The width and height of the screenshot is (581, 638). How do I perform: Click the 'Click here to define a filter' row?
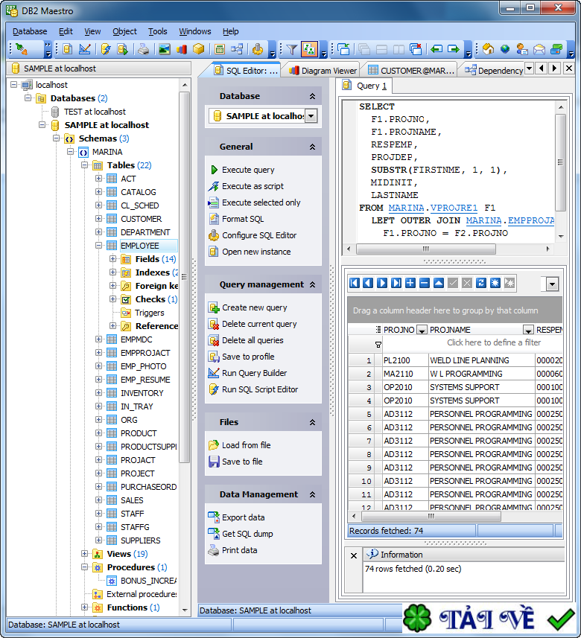[493, 343]
